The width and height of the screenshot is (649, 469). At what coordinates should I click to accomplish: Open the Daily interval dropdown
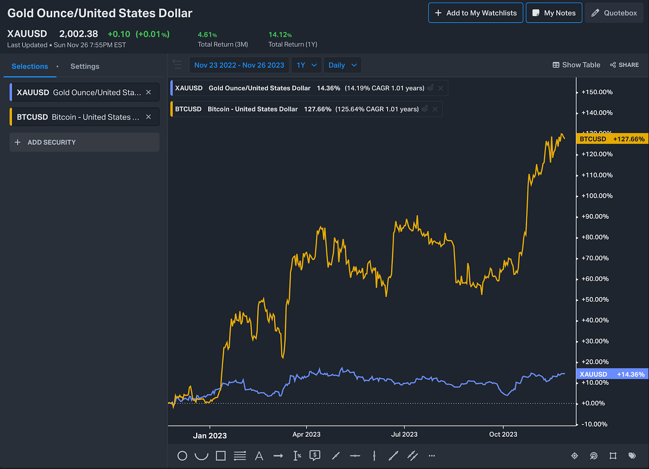point(342,65)
